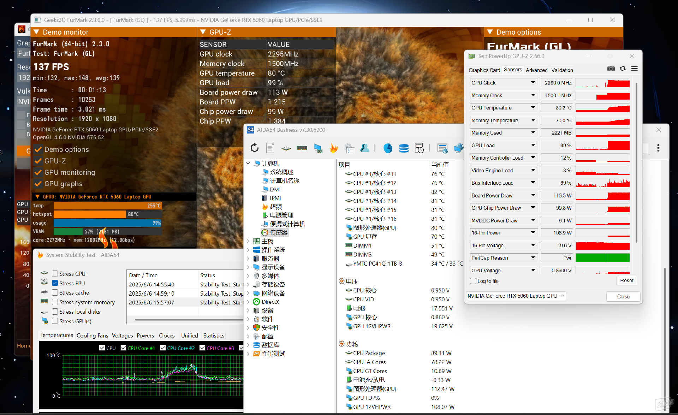
Task: Toggle the Log to file checkbox
Action: pos(473,281)
